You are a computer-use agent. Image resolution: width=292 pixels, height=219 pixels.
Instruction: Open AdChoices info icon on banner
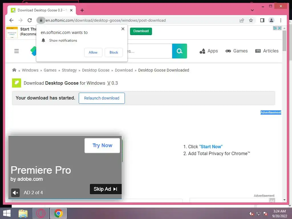[275, 28]
